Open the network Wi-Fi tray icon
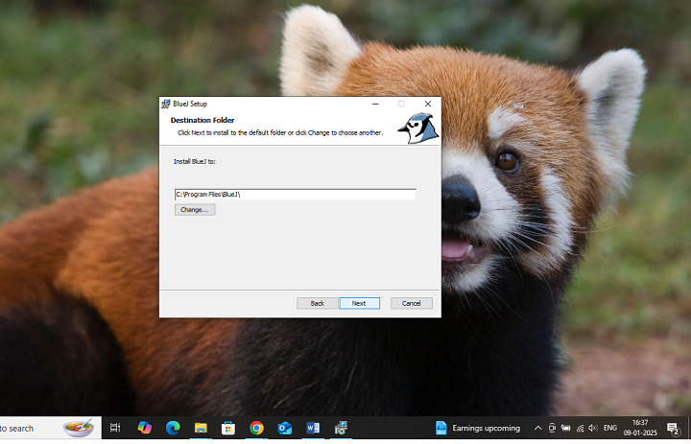 click(x=580, y=428)
